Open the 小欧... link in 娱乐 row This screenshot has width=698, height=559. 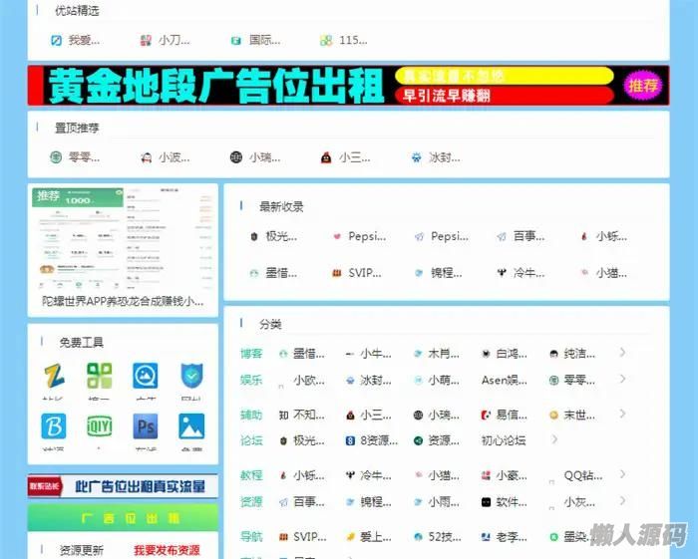(x=309, y=381)
